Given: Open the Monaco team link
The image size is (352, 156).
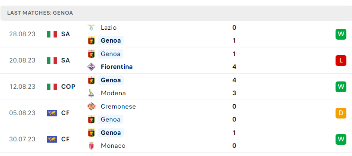Looking at the screenshot, I should tap(113, 146).
